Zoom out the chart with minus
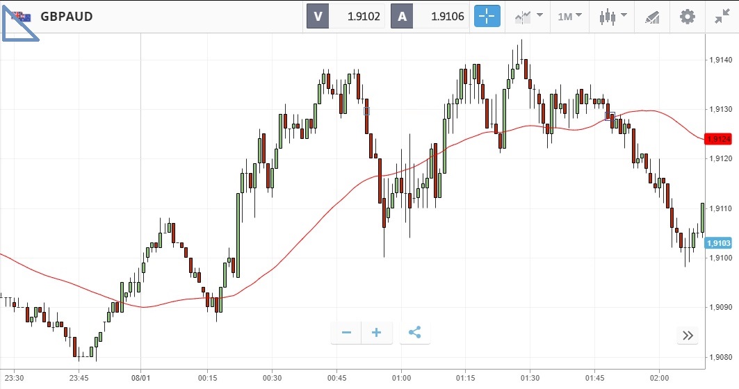Viewport: 739px width, 389px height. click(x=346, y=333)
